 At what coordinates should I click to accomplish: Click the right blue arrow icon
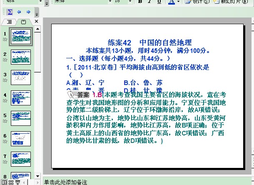tap(28, 12)
